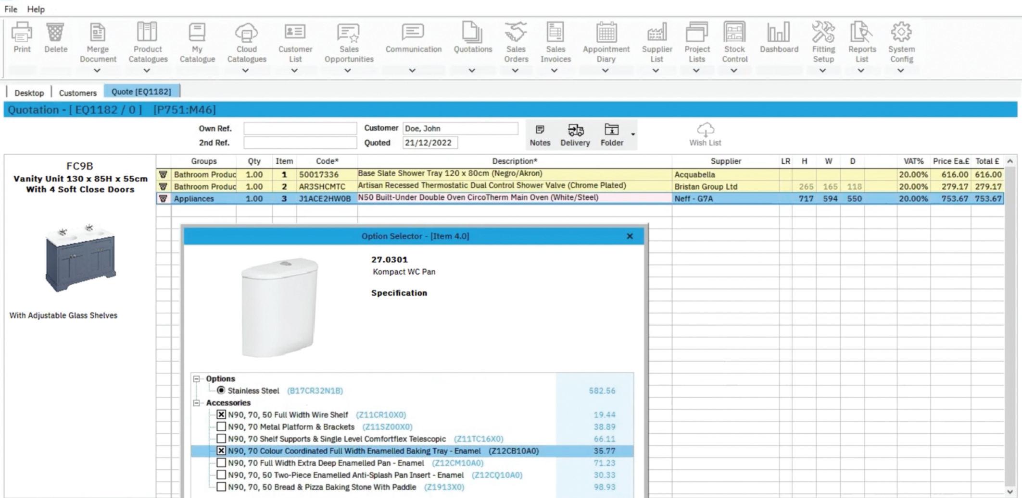Check Full Width Extra Deep Enamelled Pan
Screen dimensions: 1022x498
[x=221, y=462]
